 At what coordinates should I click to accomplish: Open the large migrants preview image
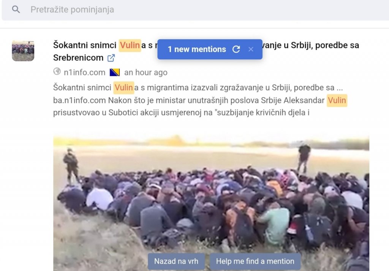(211, 203)
